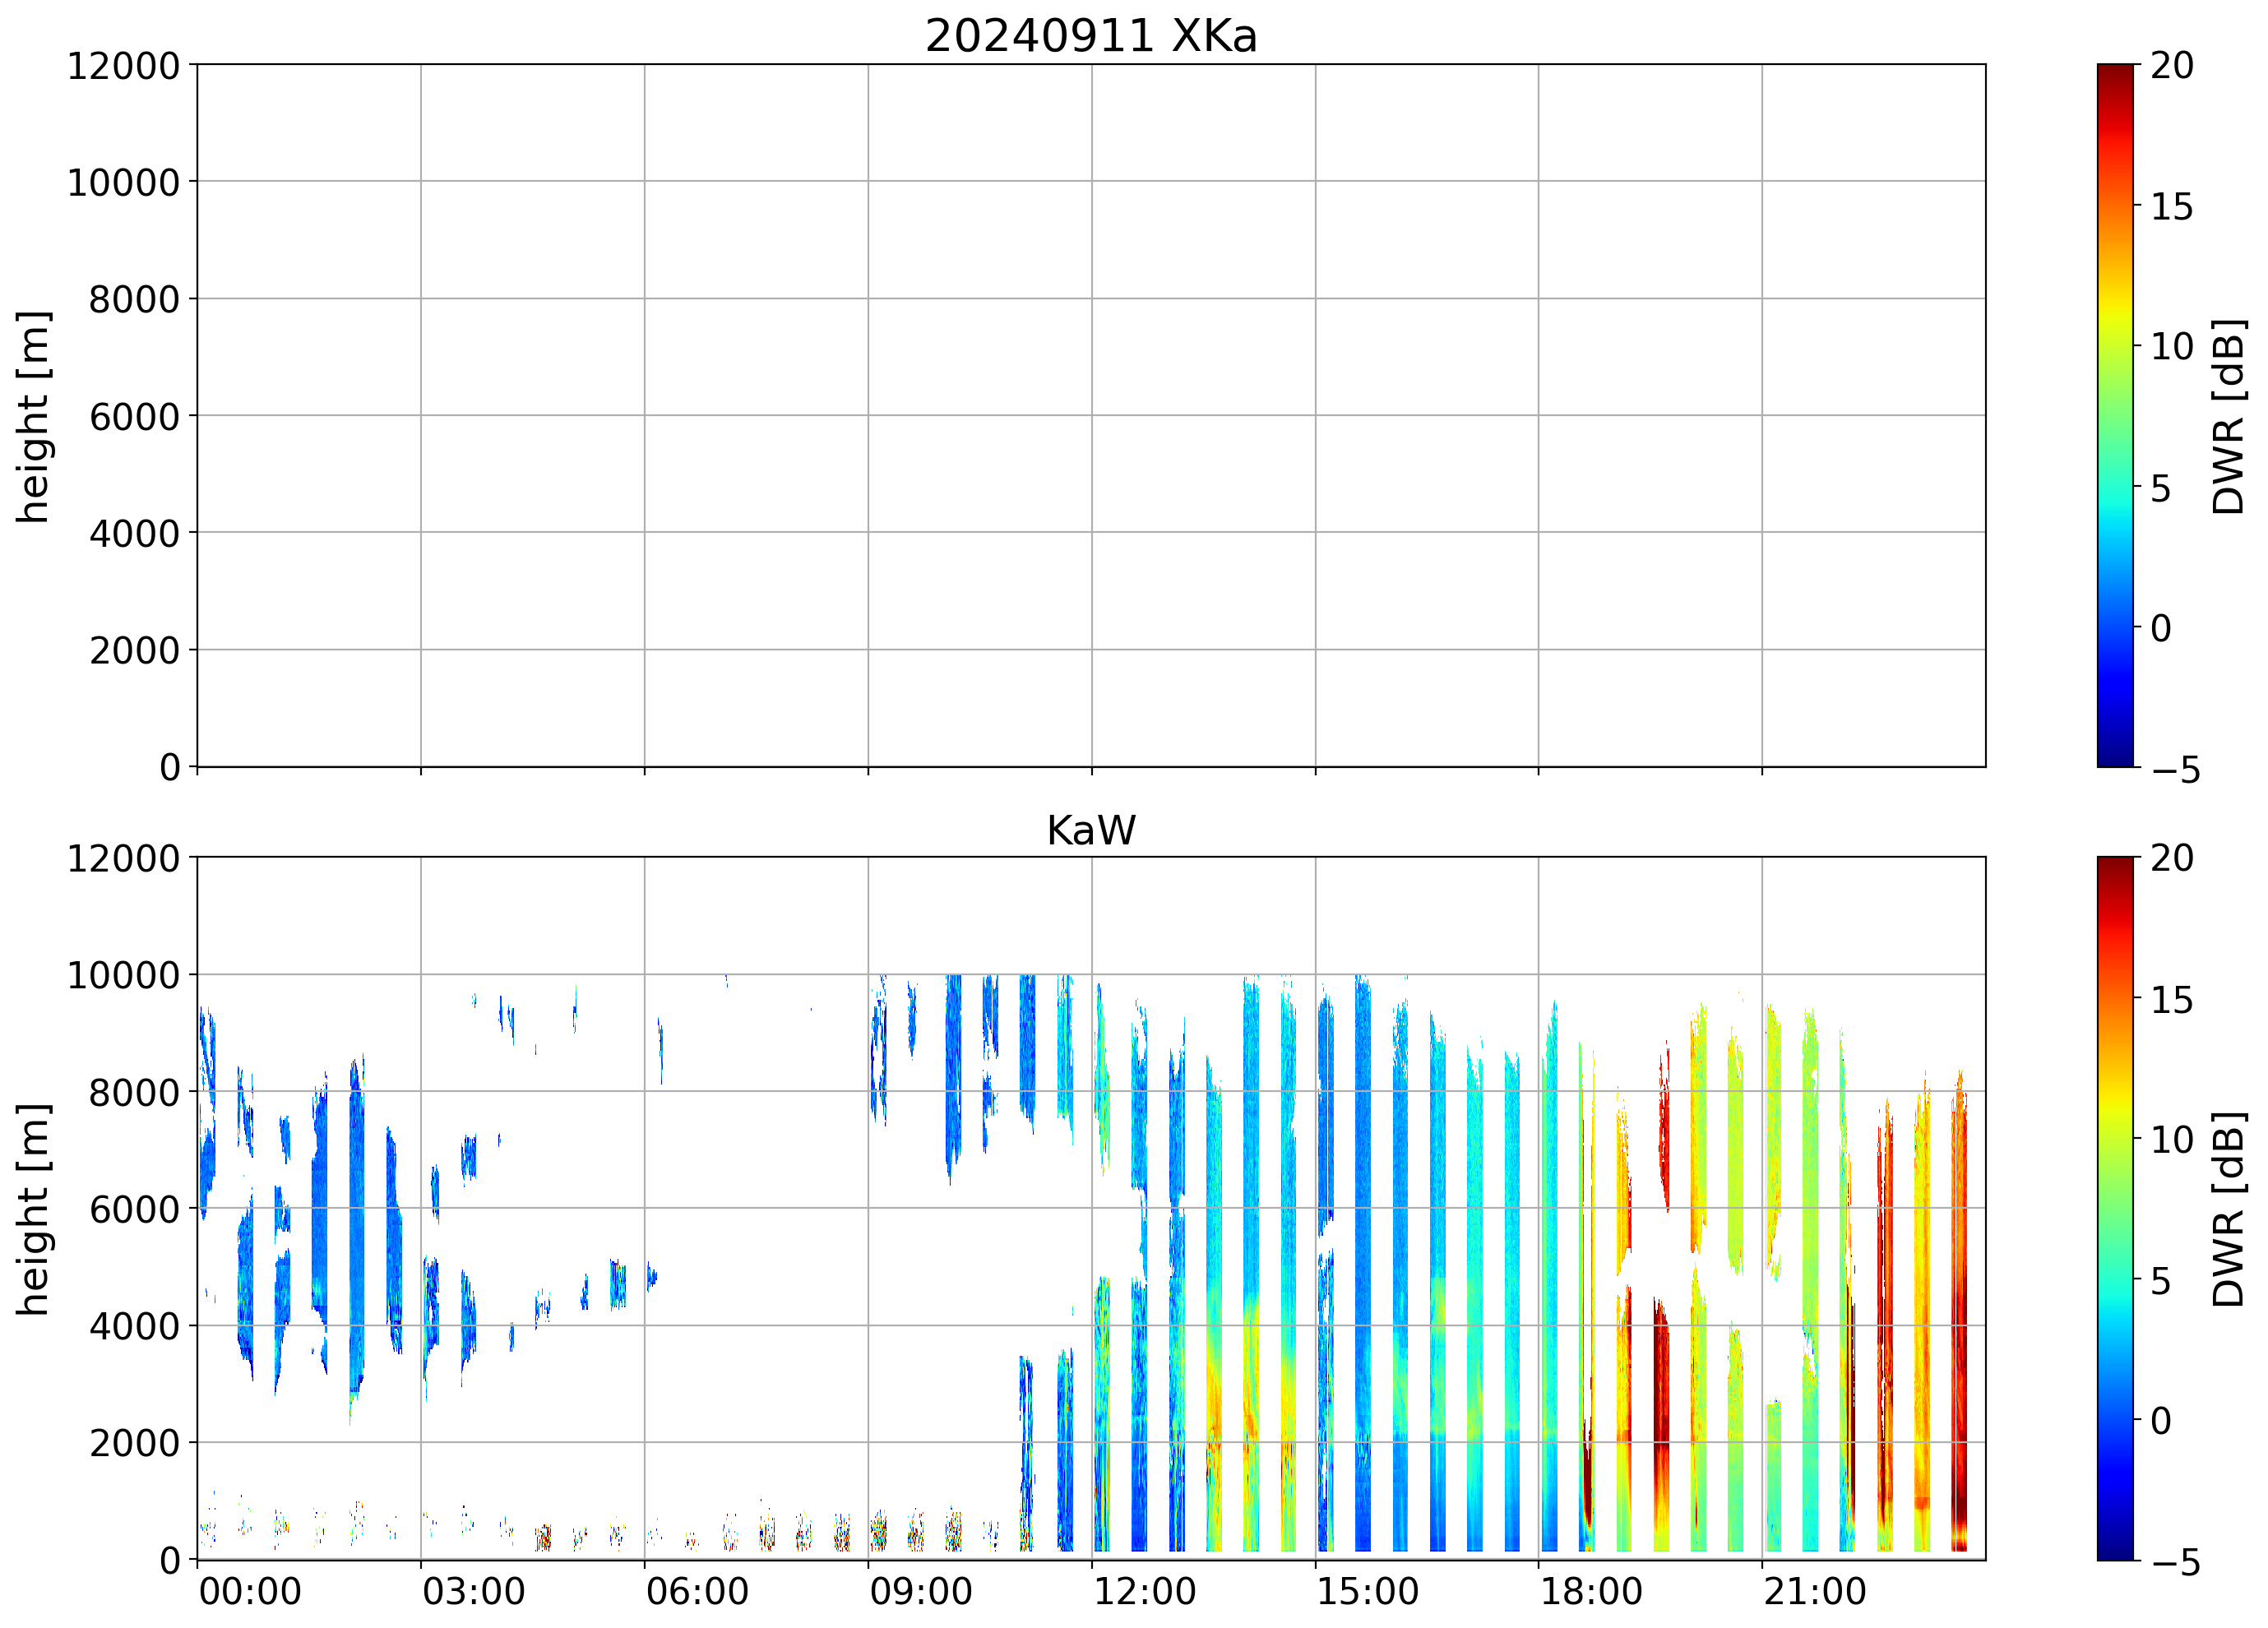
Task: Click the top panel 'height [m]' label
Action: pyautogui.click(x=33, y=416)
